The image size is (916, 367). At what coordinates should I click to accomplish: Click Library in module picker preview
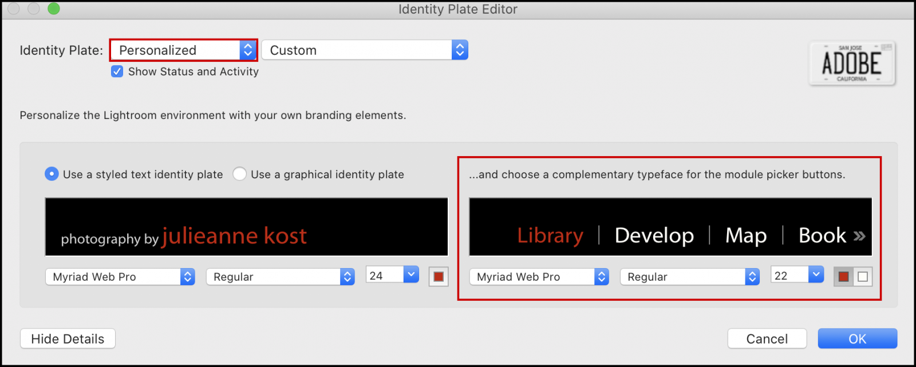pyautogui.click(x=550, y=236)
